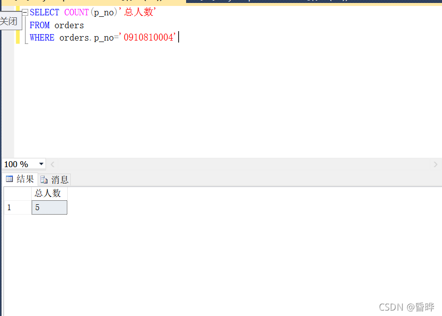Image resolution: width=442 pixels, height=316 pixels.
Task: Click the COUNT keyword in the query
Action: point(76,12)
